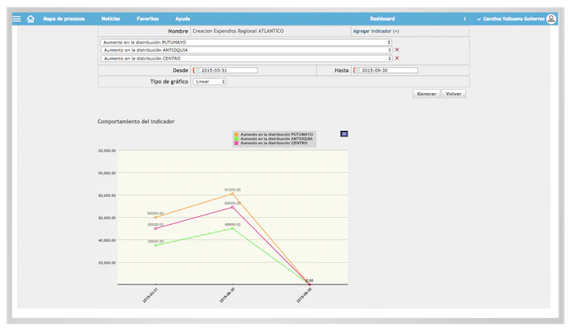Click the 49999.00 data point on green line

click(x=233, y=229)
